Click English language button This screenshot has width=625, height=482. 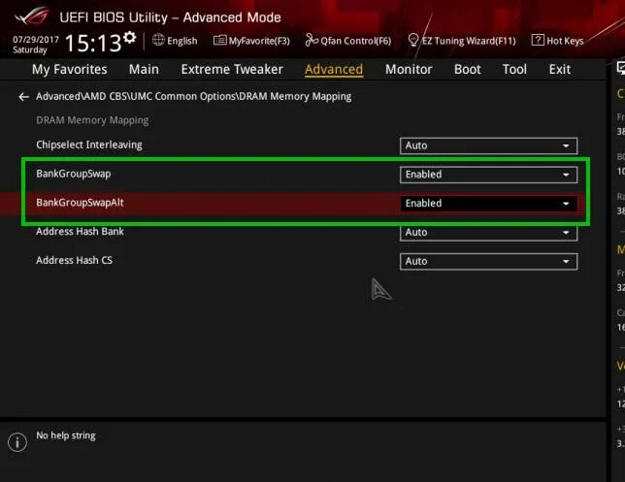[175, 41]
